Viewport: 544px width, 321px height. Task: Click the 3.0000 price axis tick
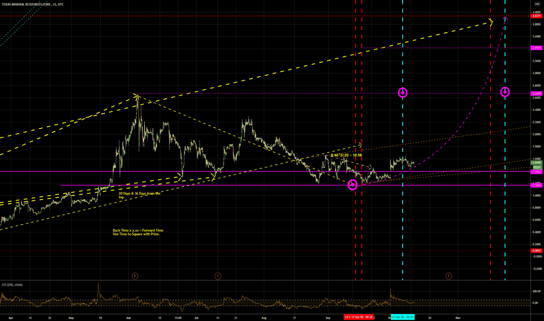coord(537,73)
